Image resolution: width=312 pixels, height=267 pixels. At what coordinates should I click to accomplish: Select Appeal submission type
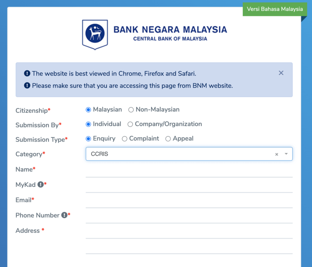[x=168, y=139]
